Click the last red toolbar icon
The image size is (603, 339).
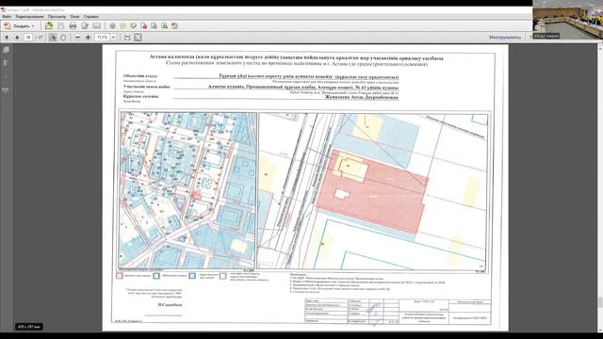[x=174, y=25]
